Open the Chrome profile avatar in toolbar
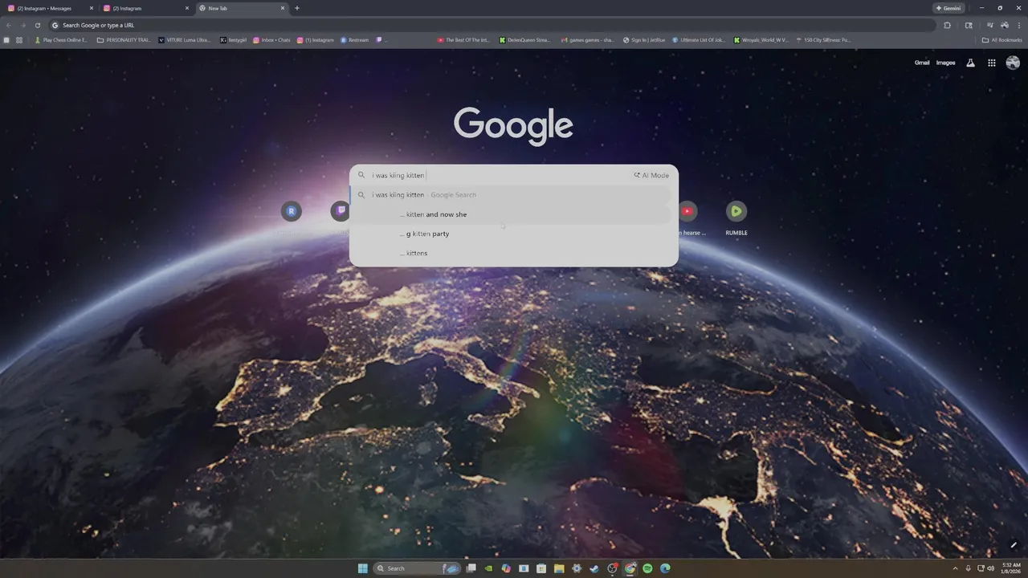Viewport: 1028px width, 578px height. click(x=1005, y=25)
